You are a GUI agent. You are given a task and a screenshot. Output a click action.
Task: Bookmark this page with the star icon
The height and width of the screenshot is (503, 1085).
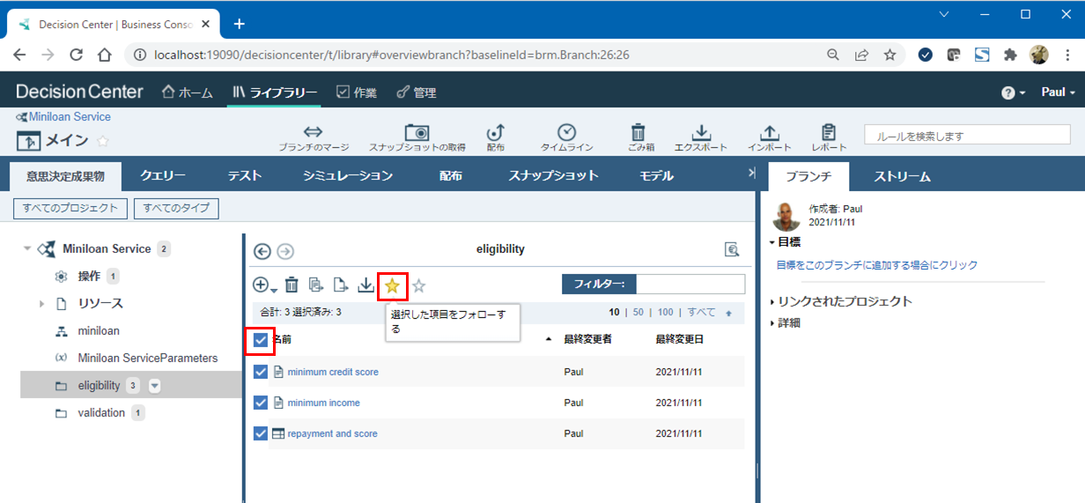pyautogui.click(x=890, y=55)
